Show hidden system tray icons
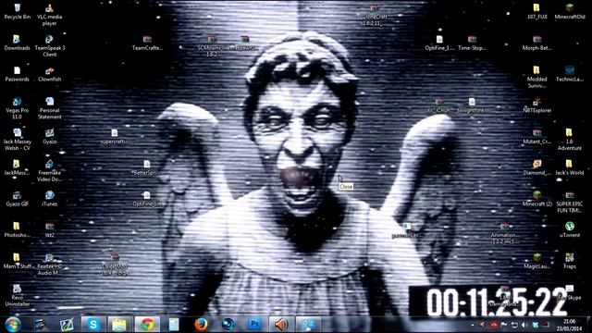The image size is (592, 333). pos(473,325)
